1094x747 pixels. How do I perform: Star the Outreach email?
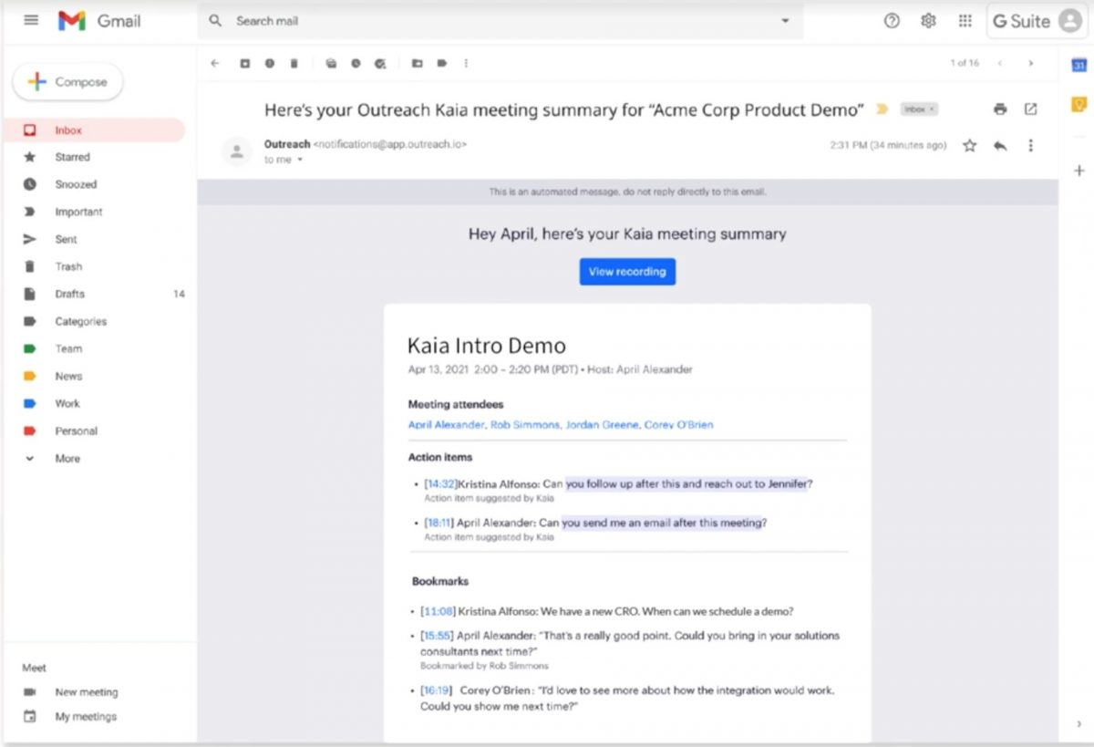[969, 145]
